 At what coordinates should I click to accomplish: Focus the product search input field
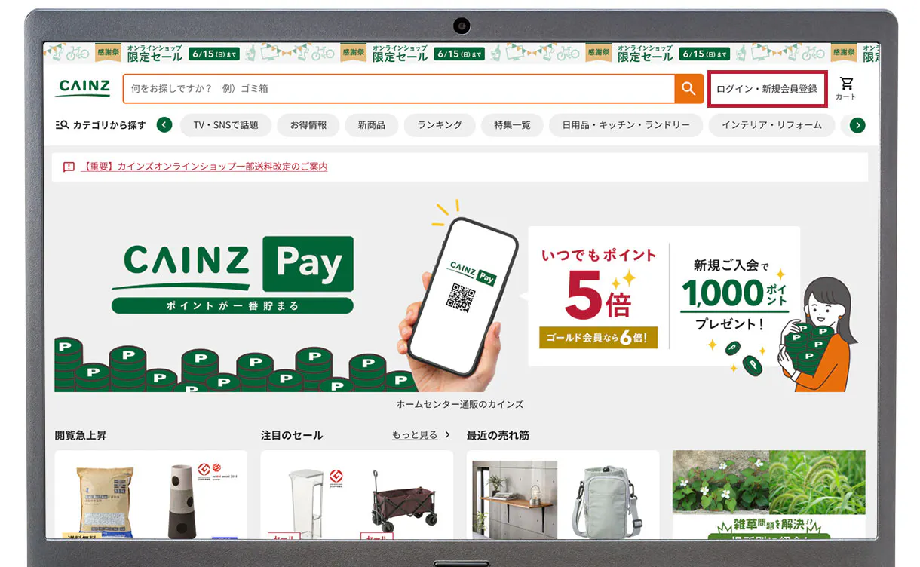tap(399, 88)
